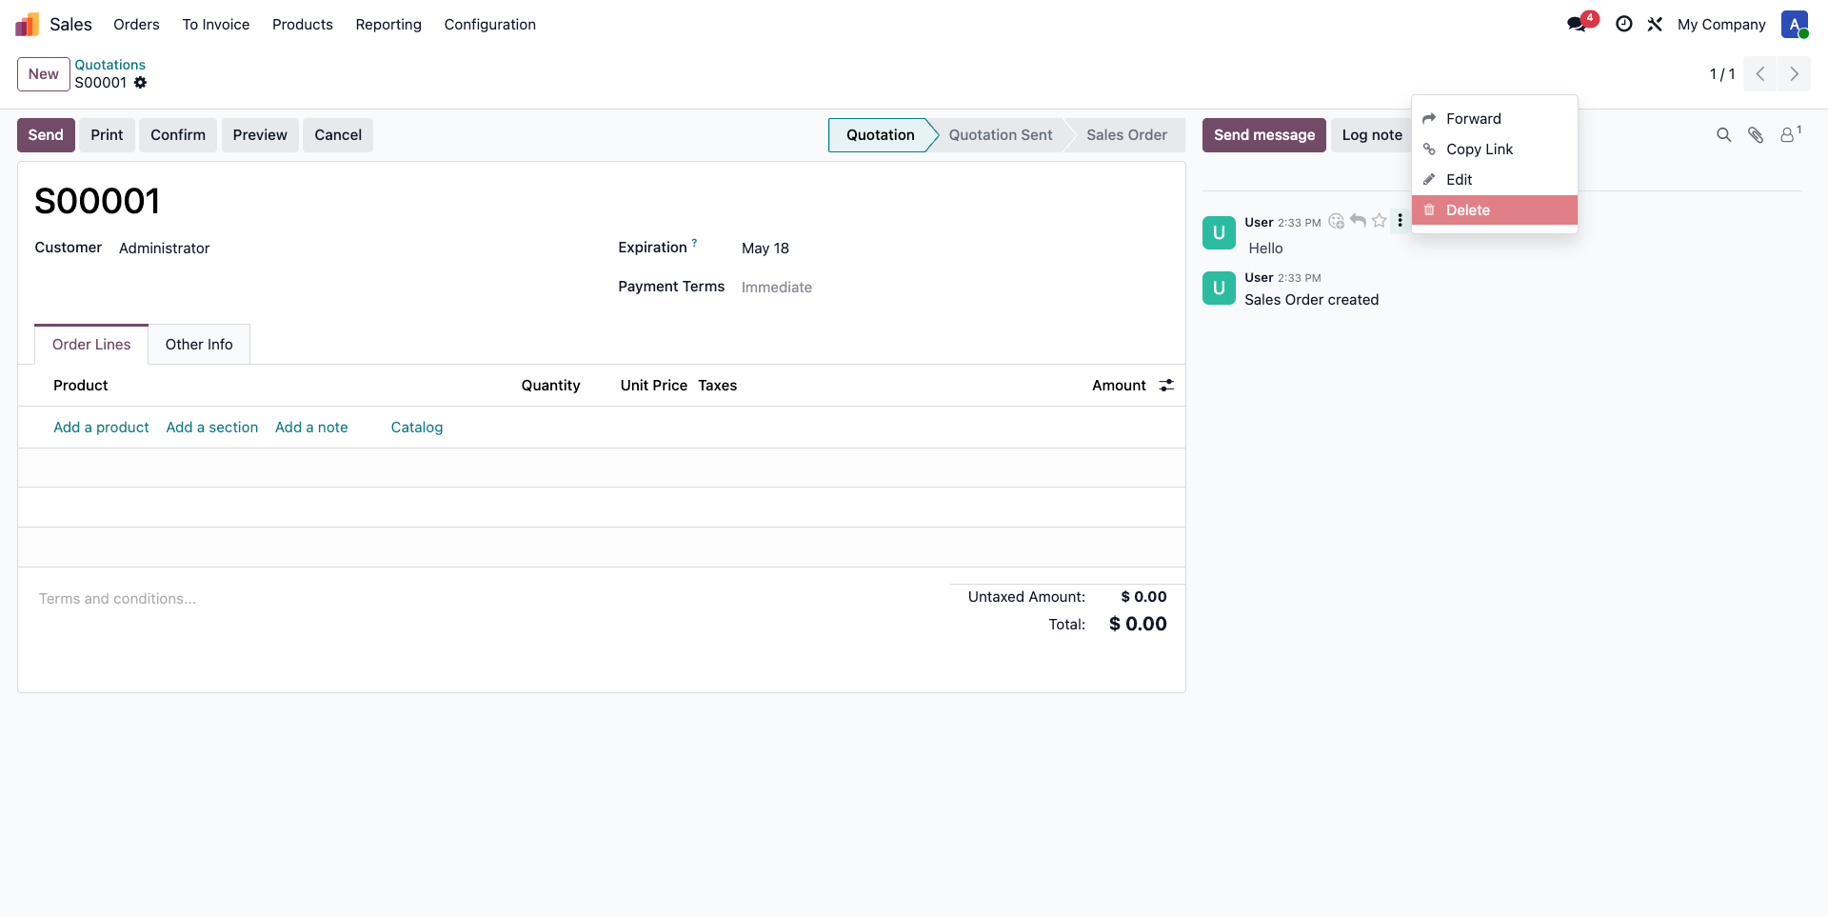Click the three-dot menu on Hello message
The image size is (1828, 917).
[1400, 221]
